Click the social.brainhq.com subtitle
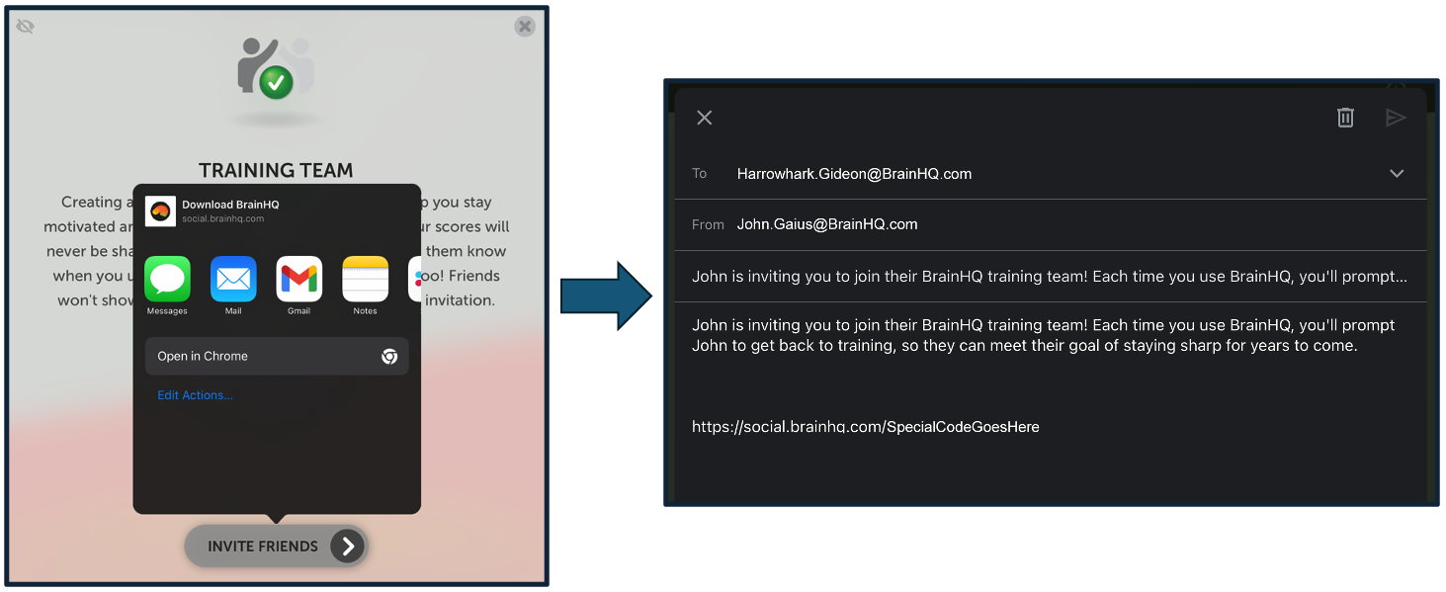The height and width of the screenshot is (592, 1446). [x=222, y=218]
